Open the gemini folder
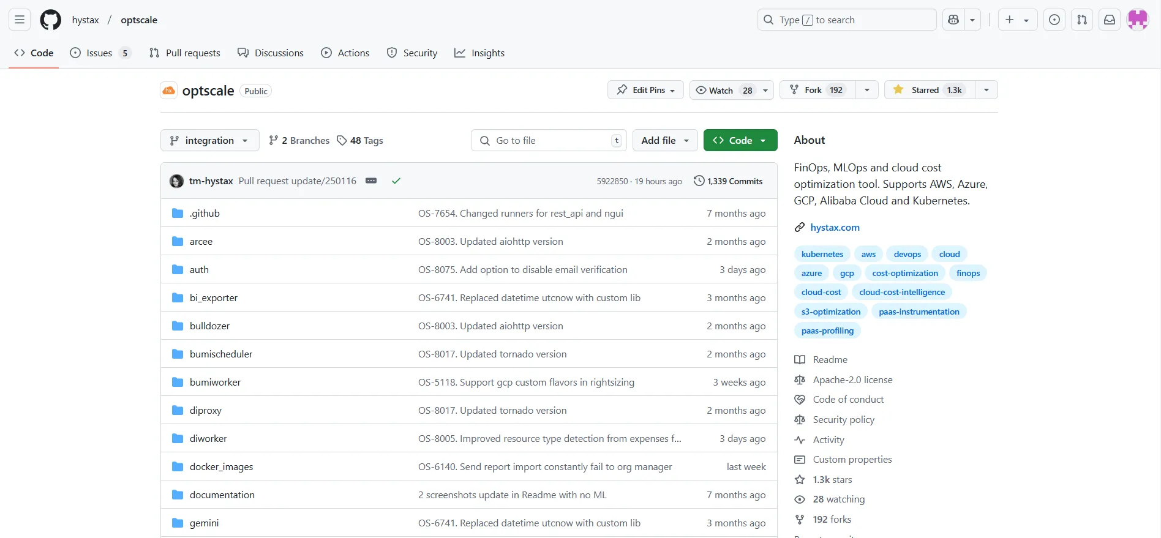1161x538 pixels. point(204,523)
